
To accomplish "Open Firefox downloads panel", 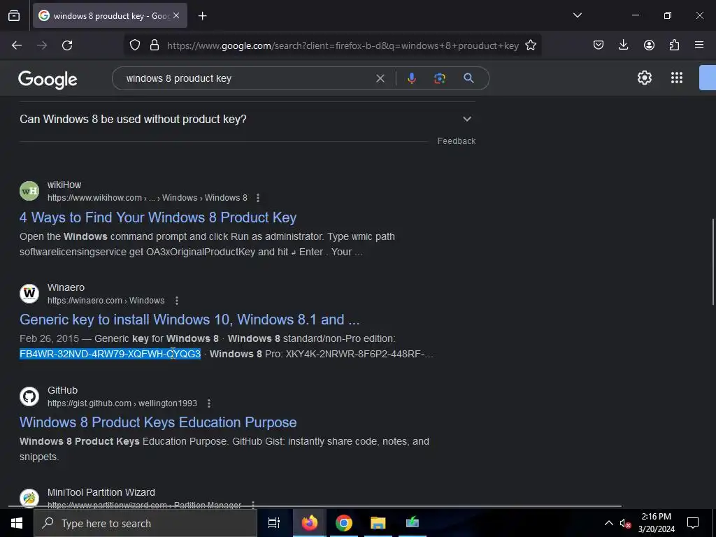I will (x=623, y=45).
